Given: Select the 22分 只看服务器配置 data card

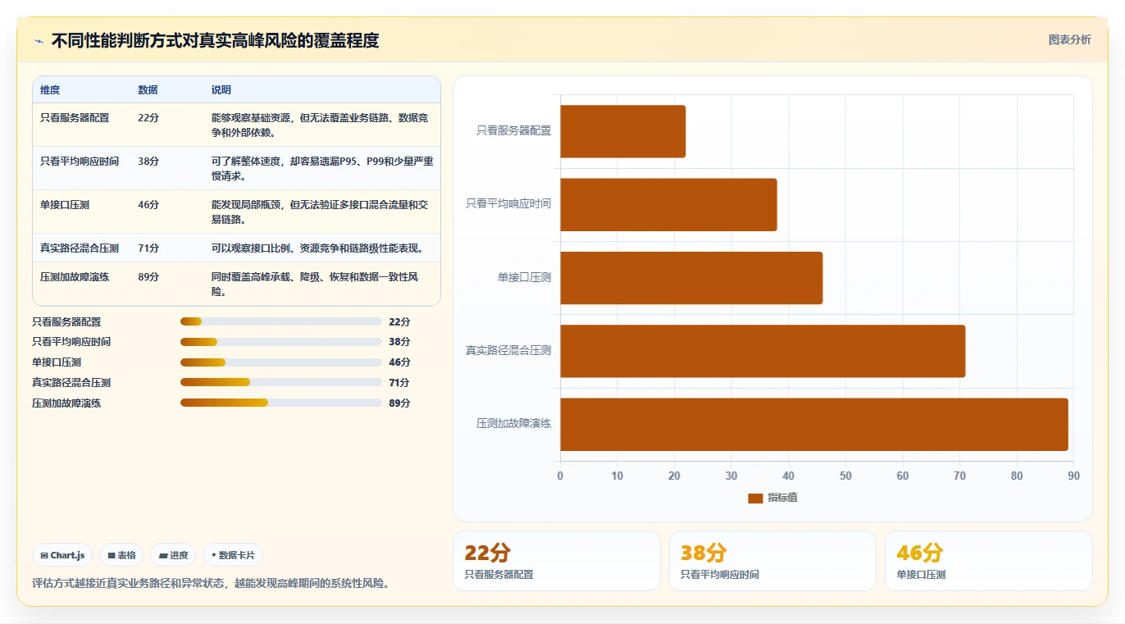Looking at the screenshot, I should point(557,561).
